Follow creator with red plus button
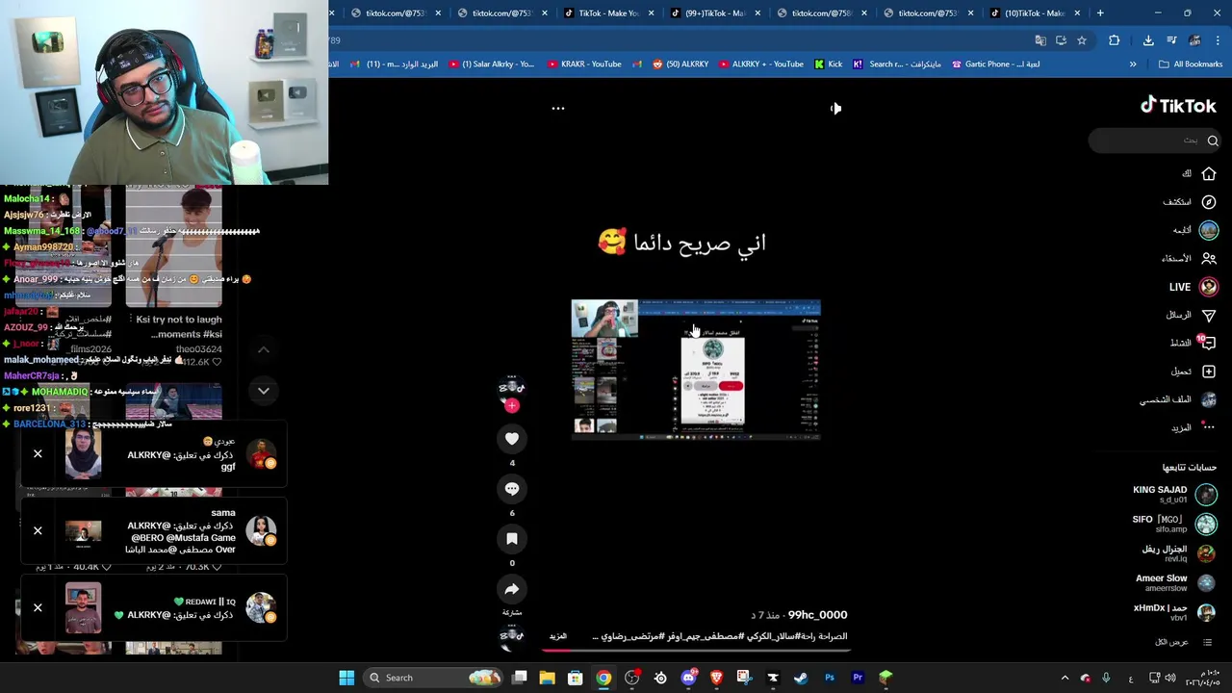The width and height of the screenshot is (1232, 693). (x=512, y=406)
